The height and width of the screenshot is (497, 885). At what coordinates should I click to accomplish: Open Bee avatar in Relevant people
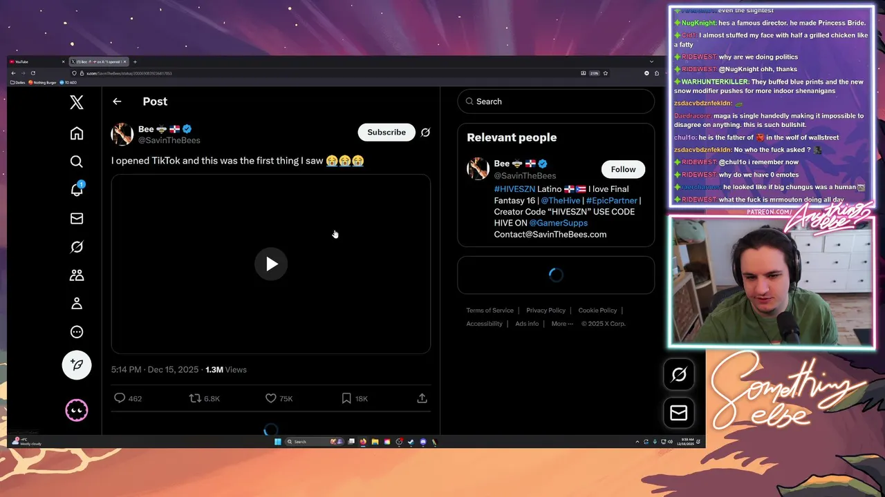(478, 168)
